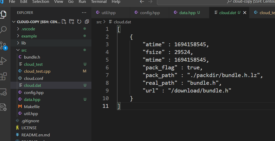Open the .gitignore file
The image size is (275, 141).
[51, 121]
